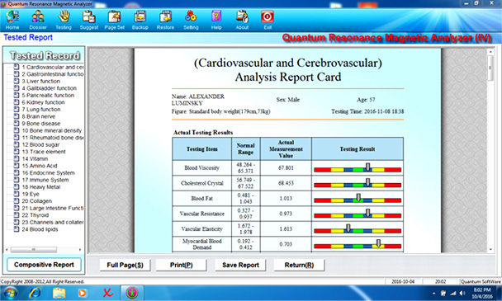The height and width of the screenshot is (301, 502).
Task: Open Windows Start button
Action: tap(10, 293)
